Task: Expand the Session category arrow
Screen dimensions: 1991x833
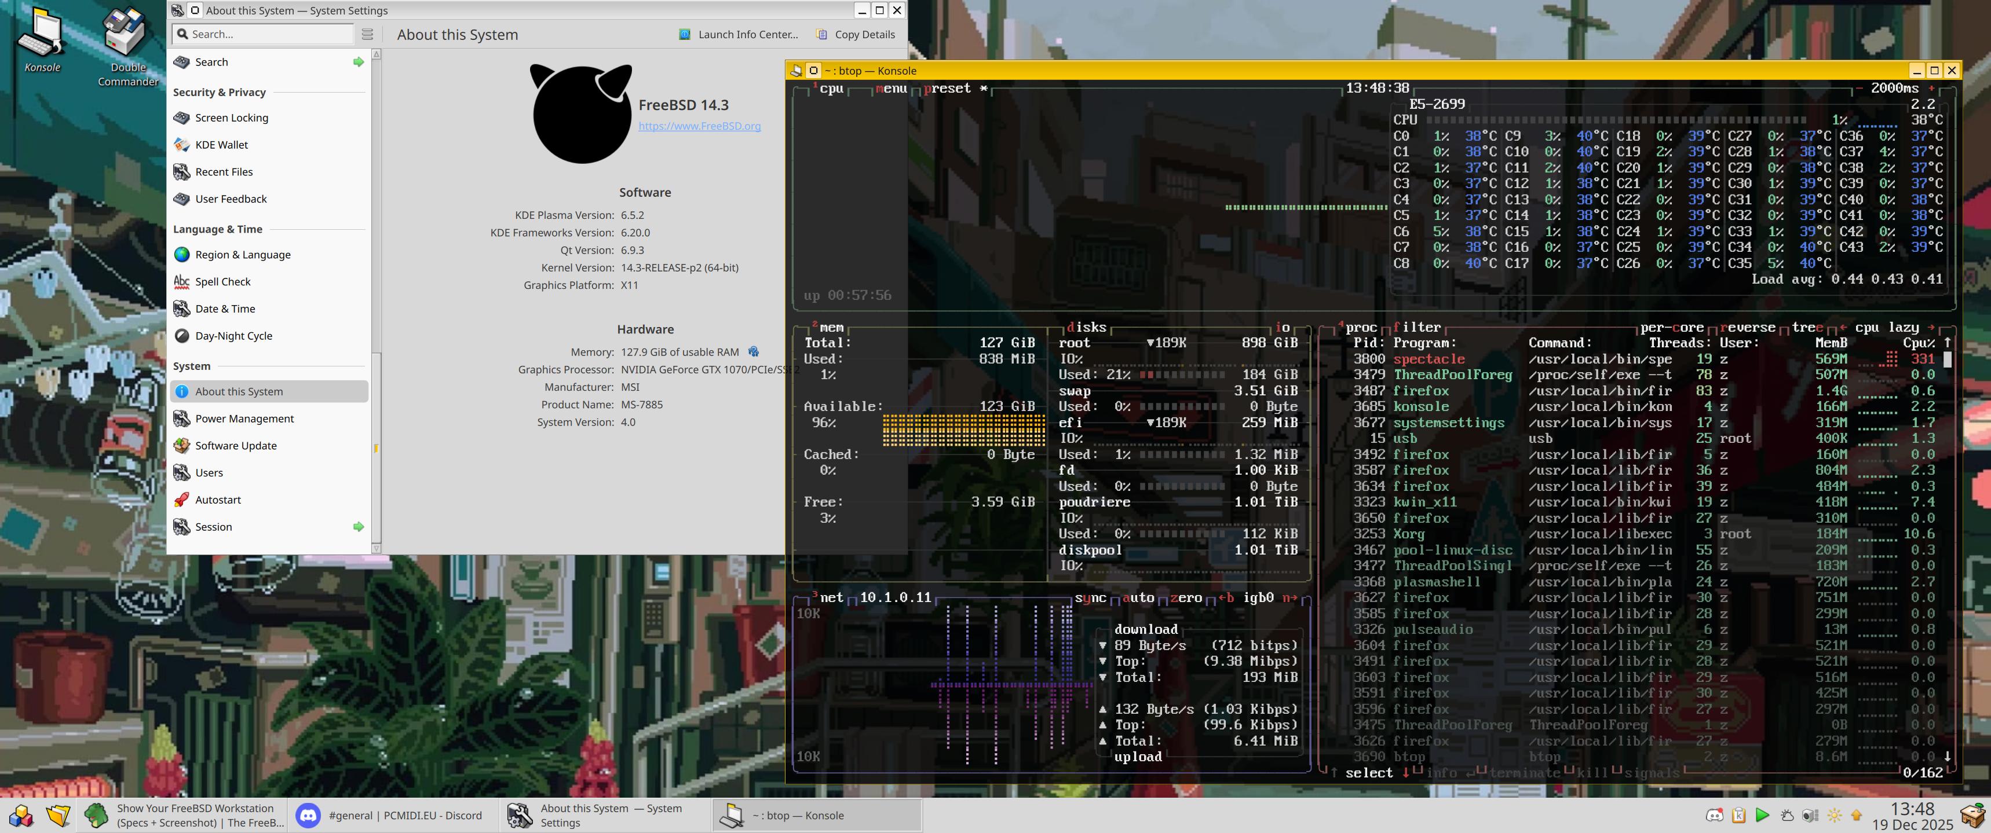Action: coord(359,527)
